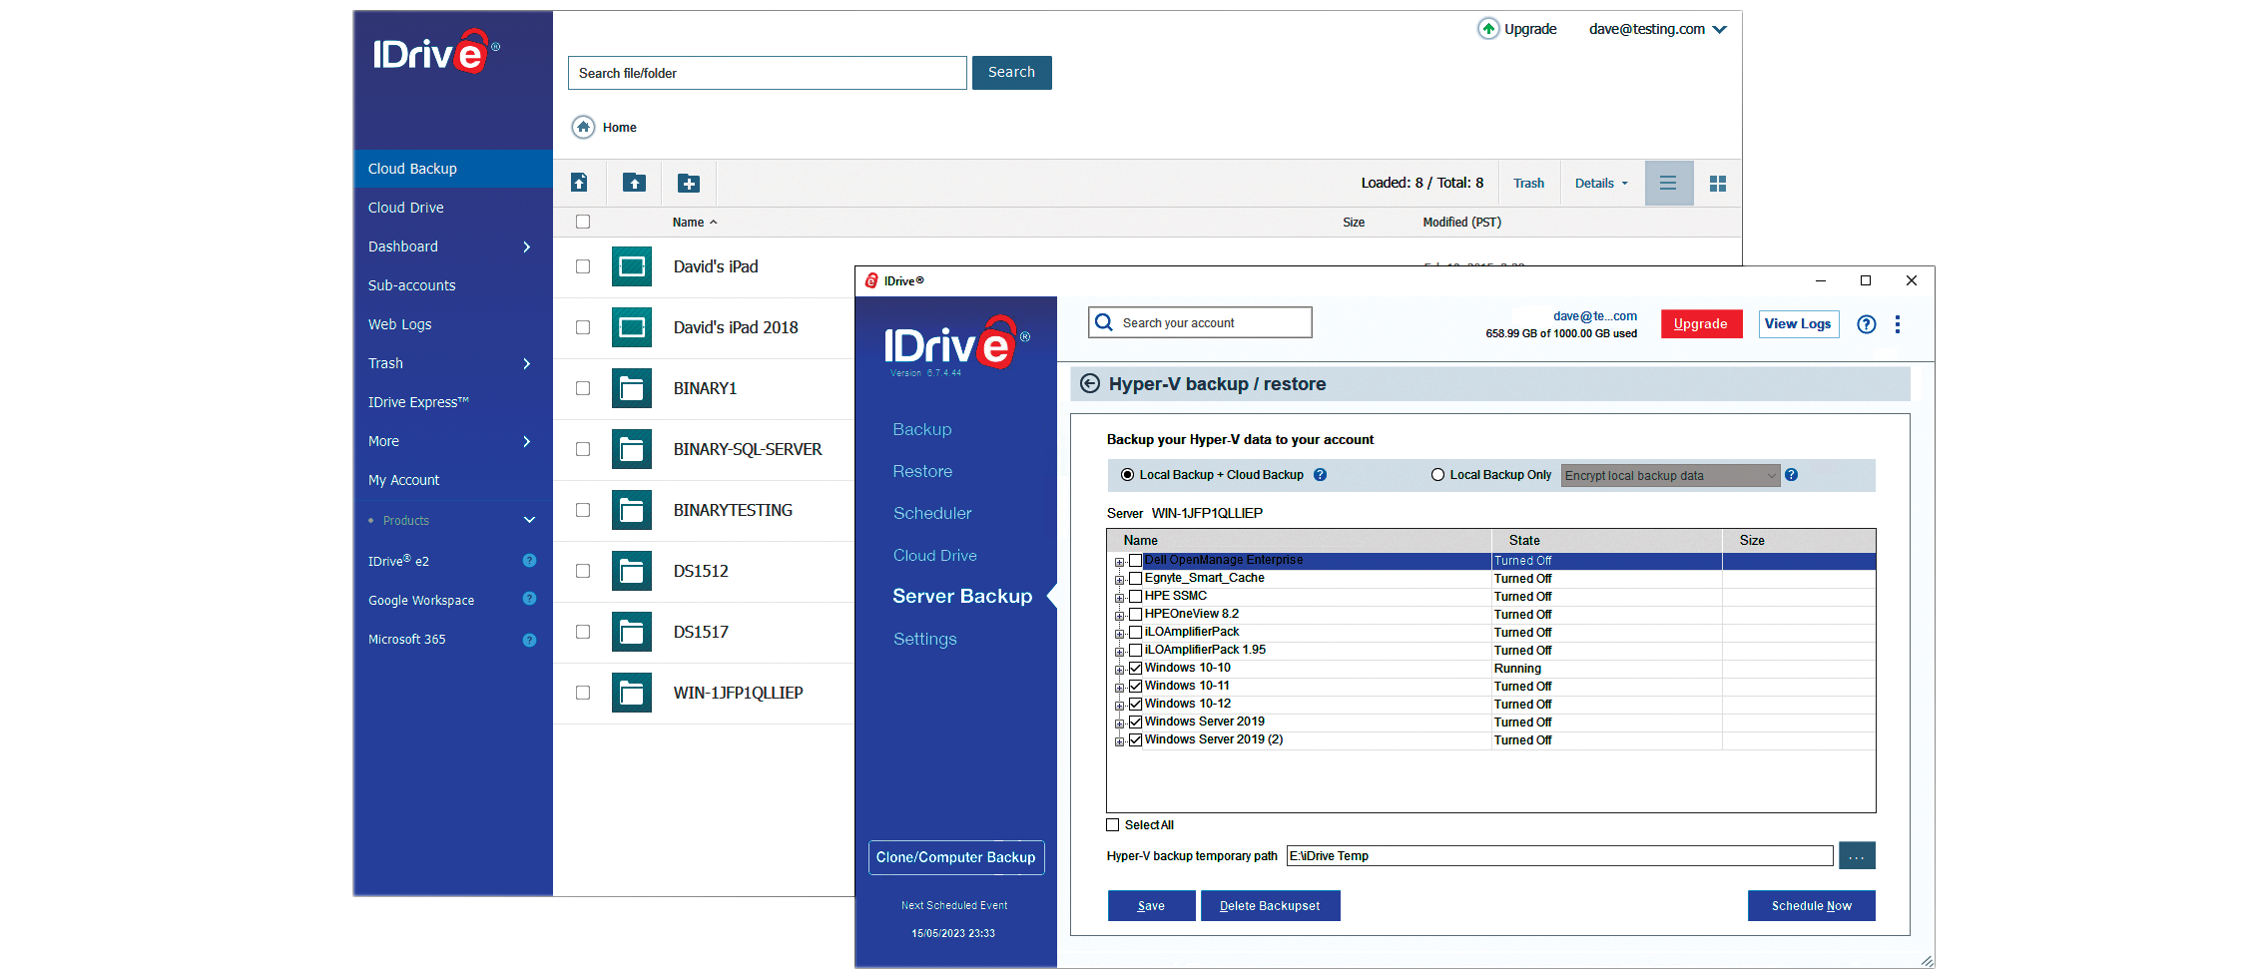Screen dimensions: 2263x969
Task: Open the BINARY1 folder icon
Action: (632, 388)
